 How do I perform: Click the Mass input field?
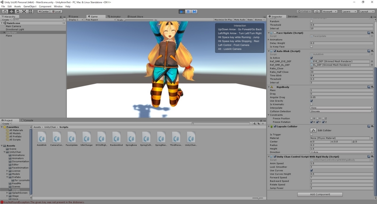(341, 90)
